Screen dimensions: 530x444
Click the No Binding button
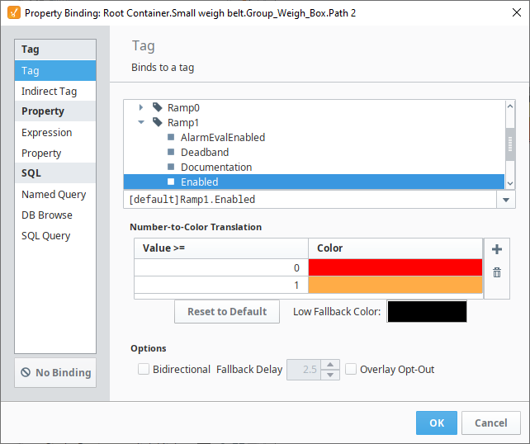[55, 372]
